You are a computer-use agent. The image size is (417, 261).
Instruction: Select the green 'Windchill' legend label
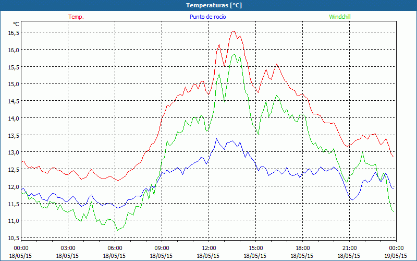[340, 17]
